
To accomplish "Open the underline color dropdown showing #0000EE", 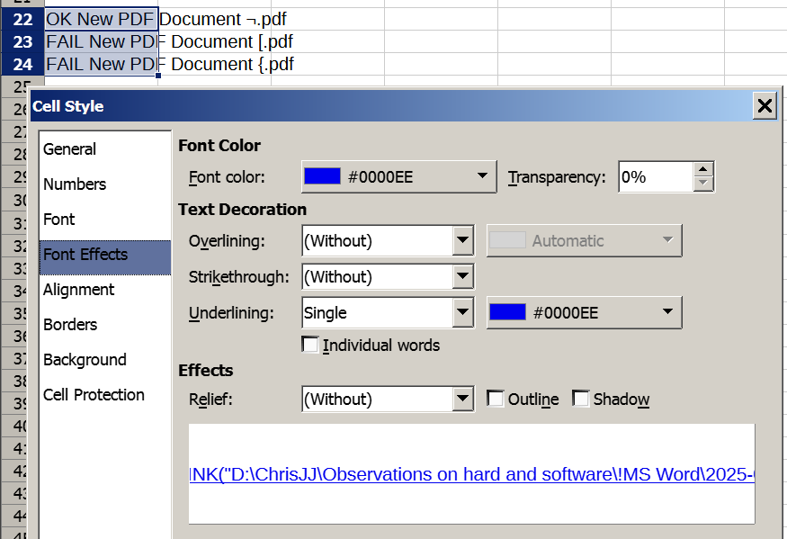I will [x=585, y=312].
